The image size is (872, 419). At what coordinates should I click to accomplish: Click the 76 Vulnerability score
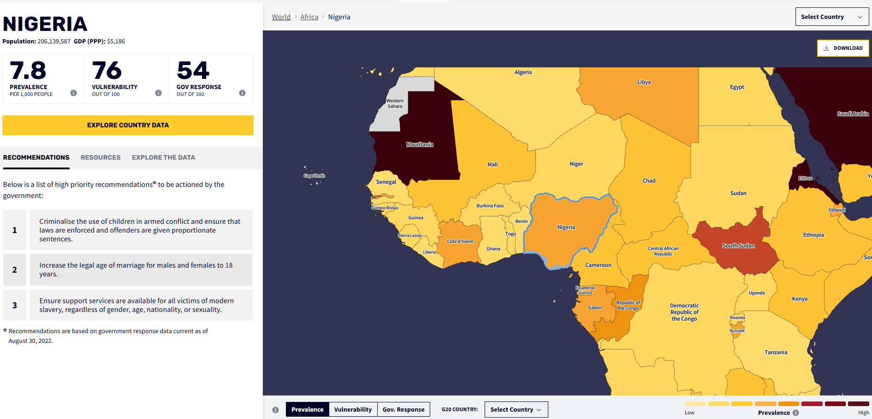click(x=107, y=71)
